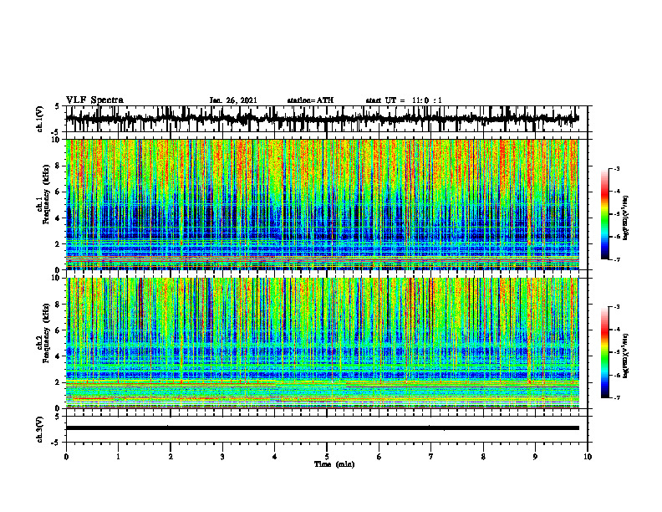Click the "Time (min)" axis label
The image size is (662, 512).
[334, 464]
